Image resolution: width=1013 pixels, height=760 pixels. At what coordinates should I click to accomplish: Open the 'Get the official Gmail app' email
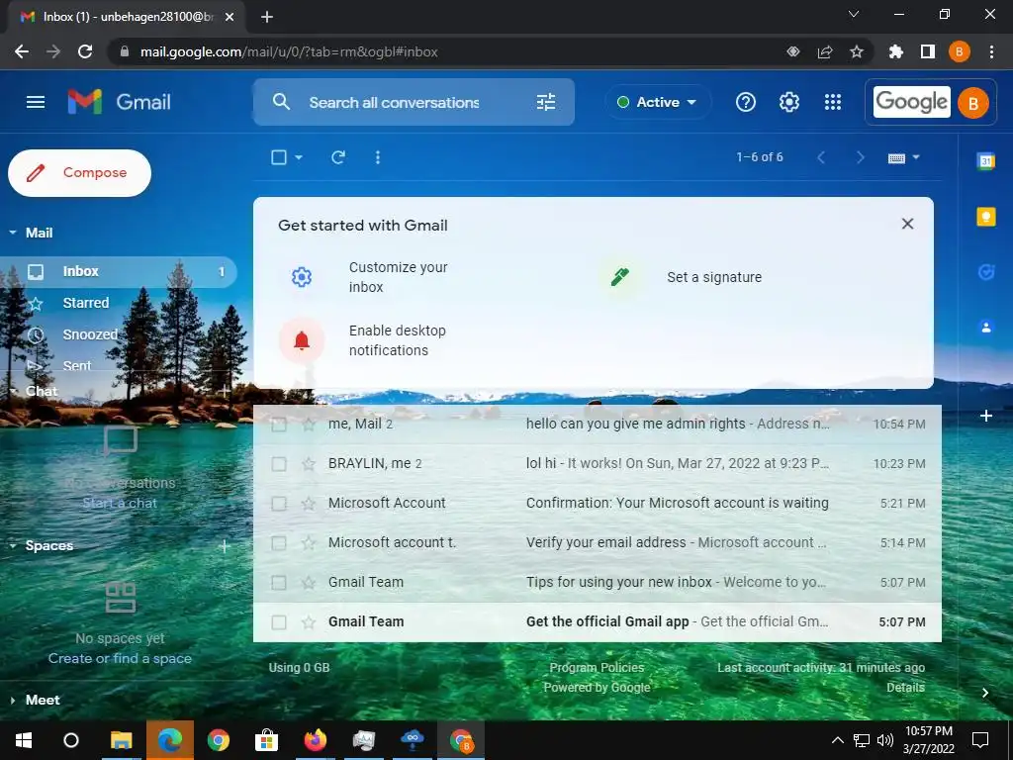pos(597,621)
